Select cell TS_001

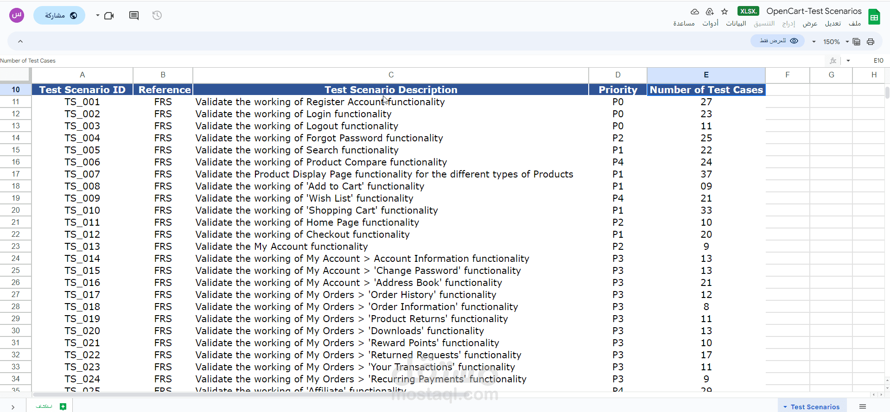tap(82, 101)
